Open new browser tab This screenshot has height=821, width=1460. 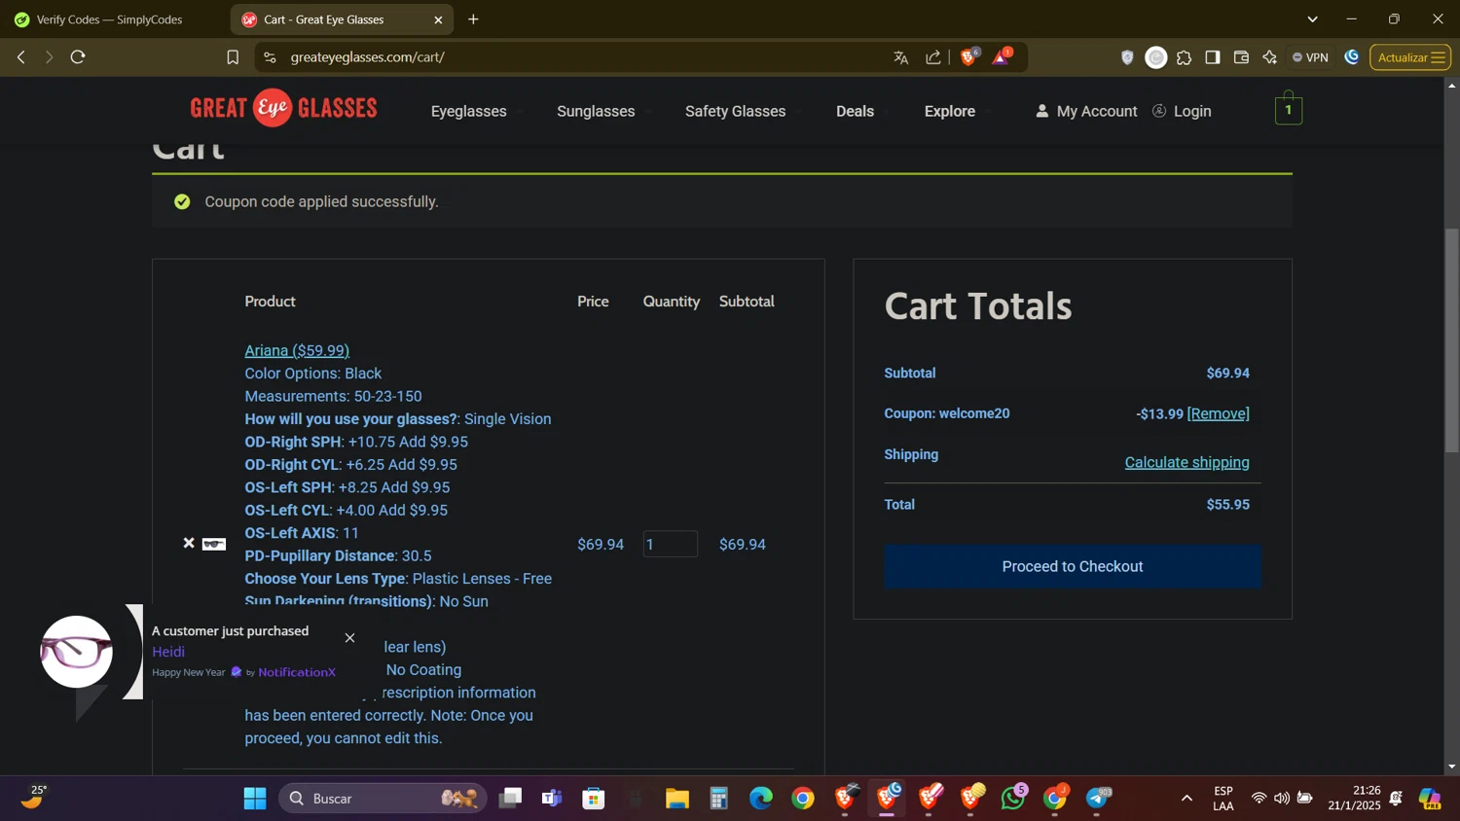473,19
